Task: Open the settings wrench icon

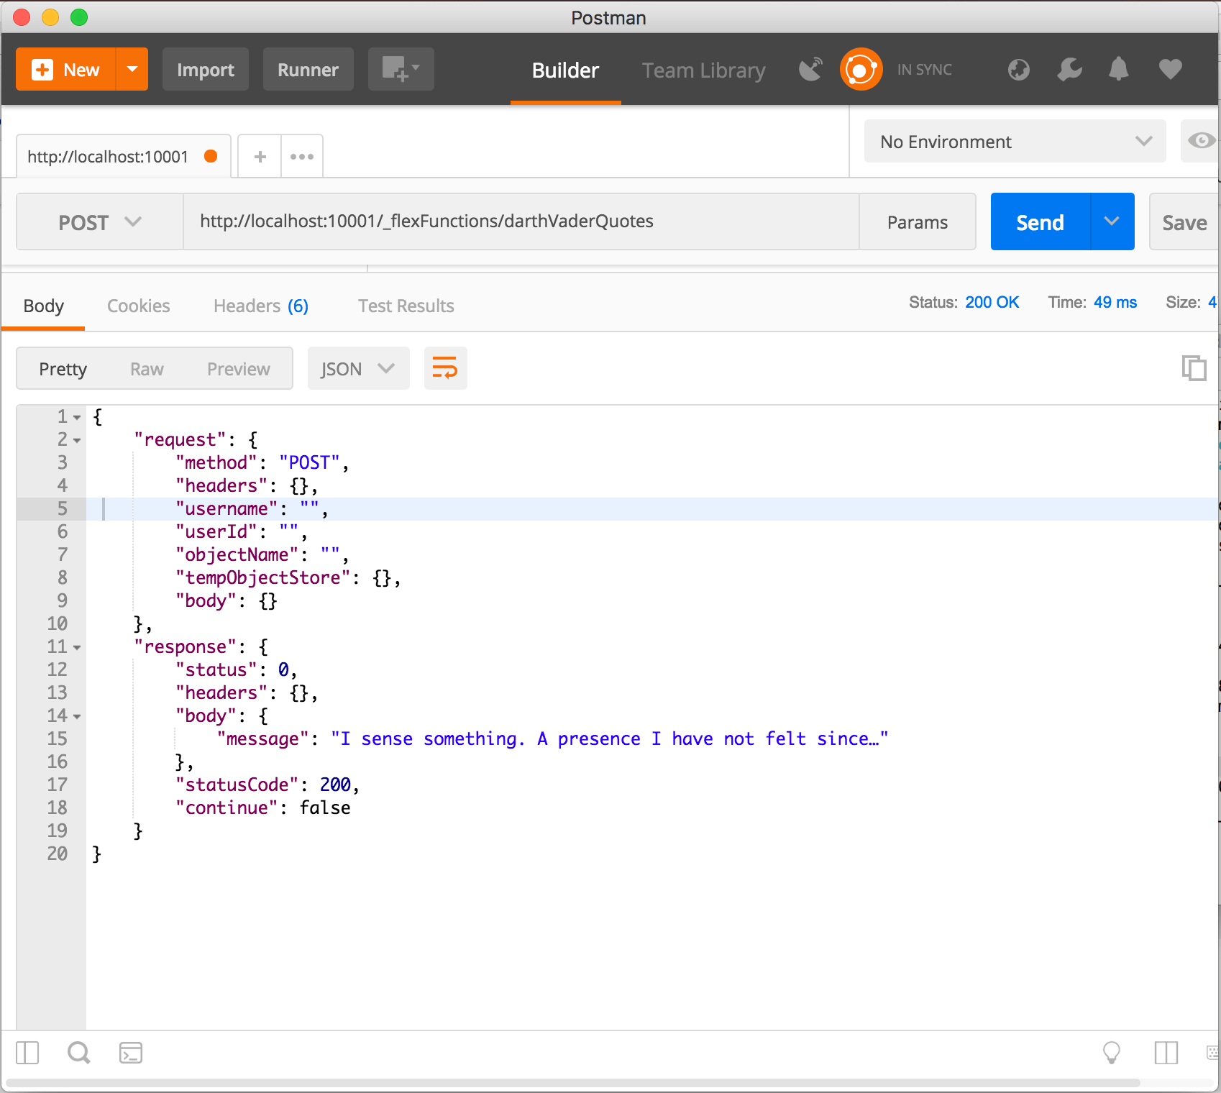Action: pos(1069,70)
